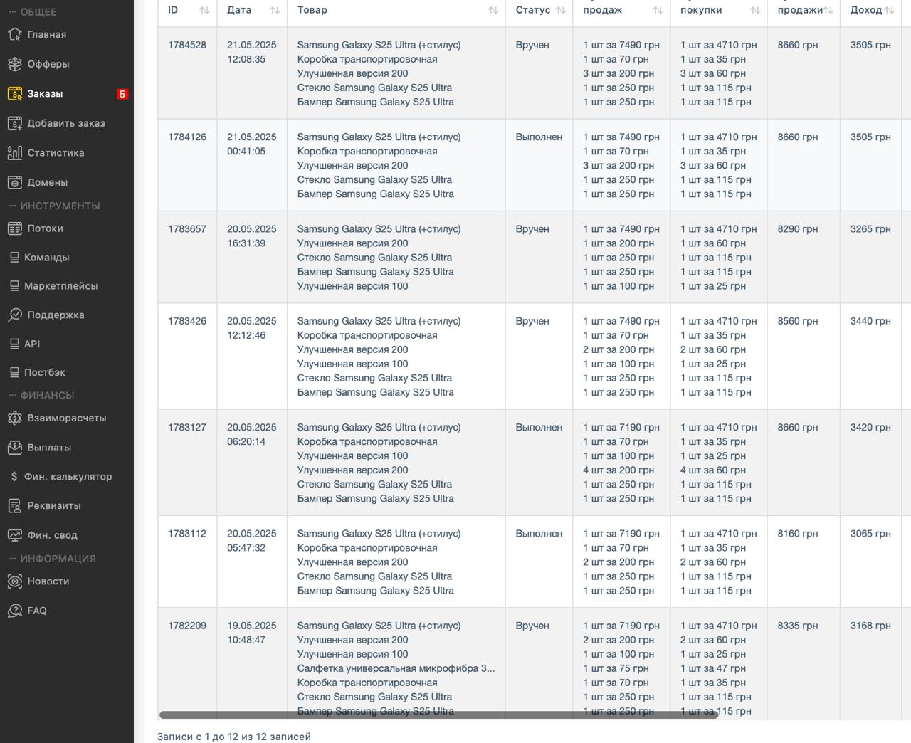Click the Заказы icon in sidebar
The width and height of the screenshot is (911, 743).
pos(14,93)
